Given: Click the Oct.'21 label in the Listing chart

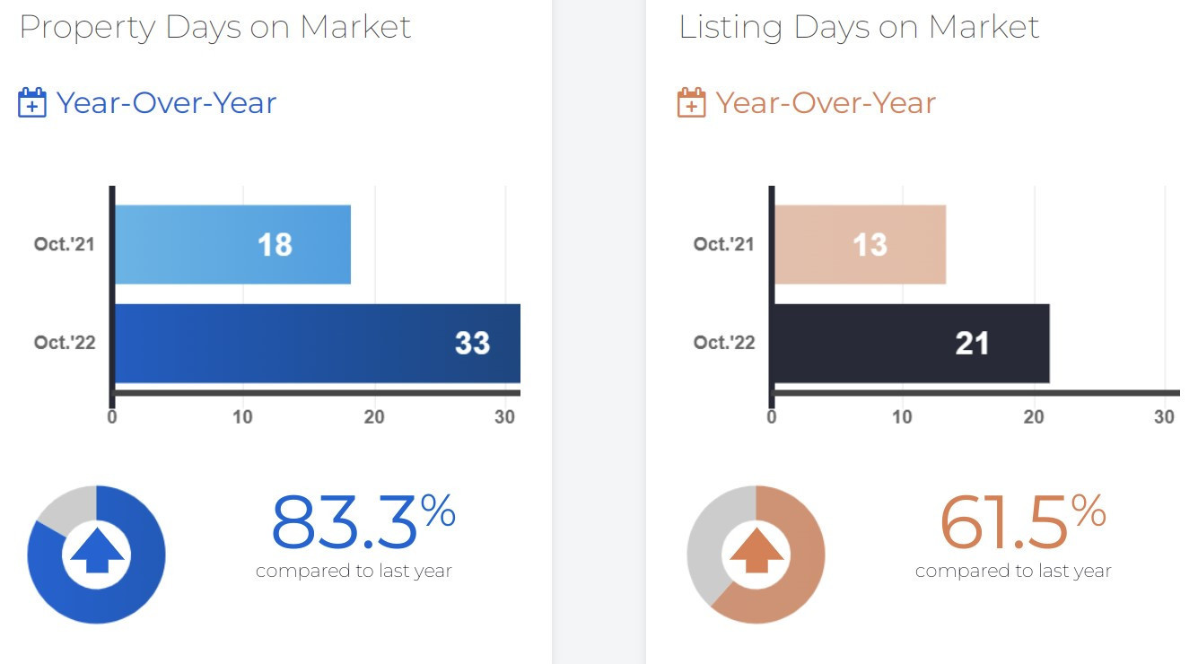Looking at the screenshot, I should [x=724, y=244].
